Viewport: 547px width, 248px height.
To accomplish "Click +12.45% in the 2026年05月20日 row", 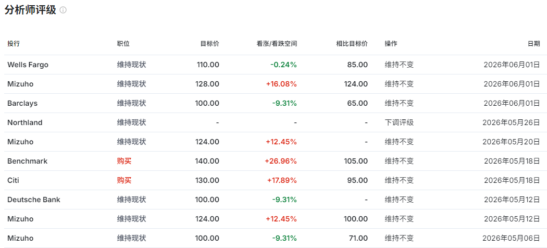I will pyautogui.click(x=281, y=142).
